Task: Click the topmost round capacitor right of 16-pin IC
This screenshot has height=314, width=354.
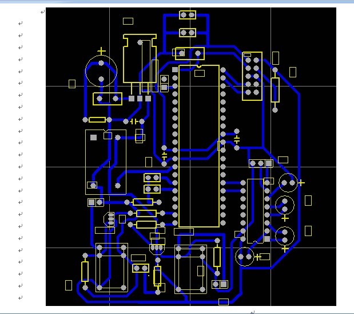Action: tap(288, 183)
